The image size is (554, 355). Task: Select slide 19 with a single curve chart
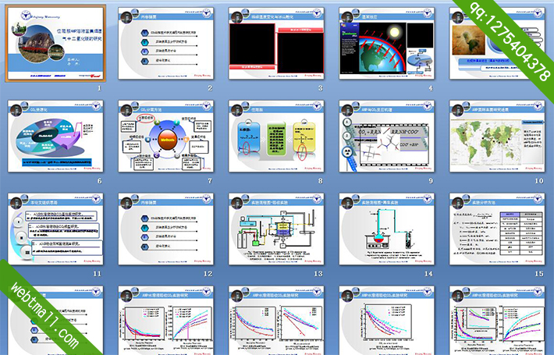[x=386, y=321]
